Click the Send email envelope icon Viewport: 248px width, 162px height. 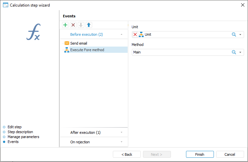pos(67,43)
